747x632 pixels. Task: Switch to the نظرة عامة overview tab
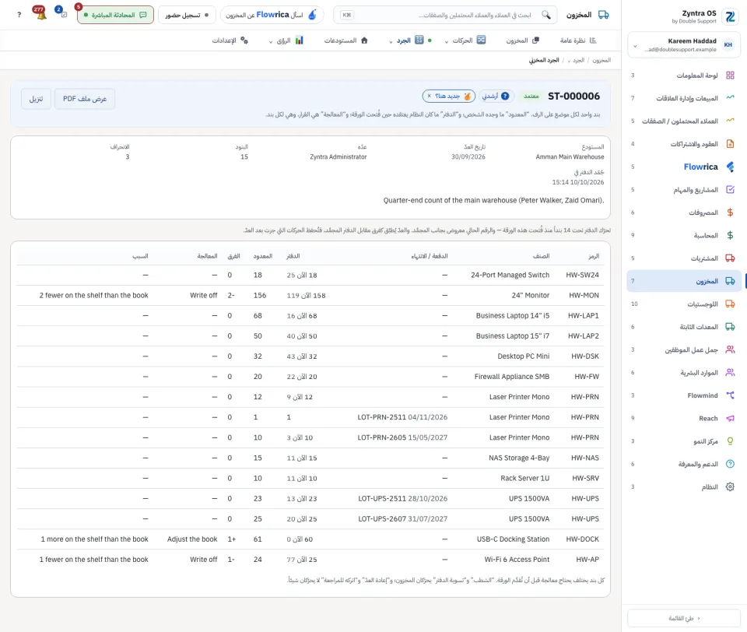click(x=577, y=40)
